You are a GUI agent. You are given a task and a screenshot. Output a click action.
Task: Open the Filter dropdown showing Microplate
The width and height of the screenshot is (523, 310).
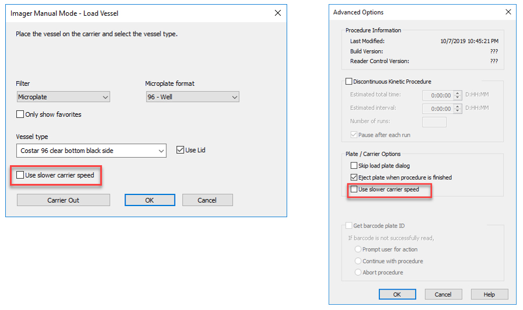click(63, 97)
